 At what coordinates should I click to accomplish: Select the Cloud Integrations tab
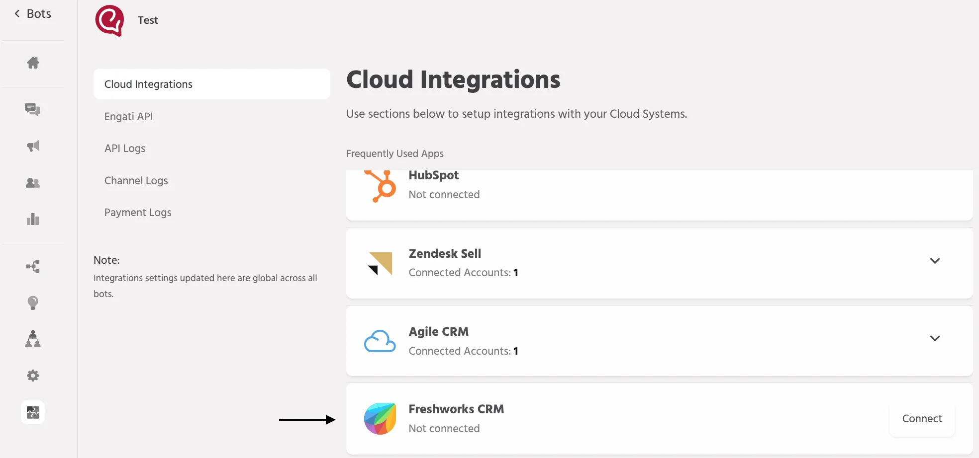coord(212,84)
